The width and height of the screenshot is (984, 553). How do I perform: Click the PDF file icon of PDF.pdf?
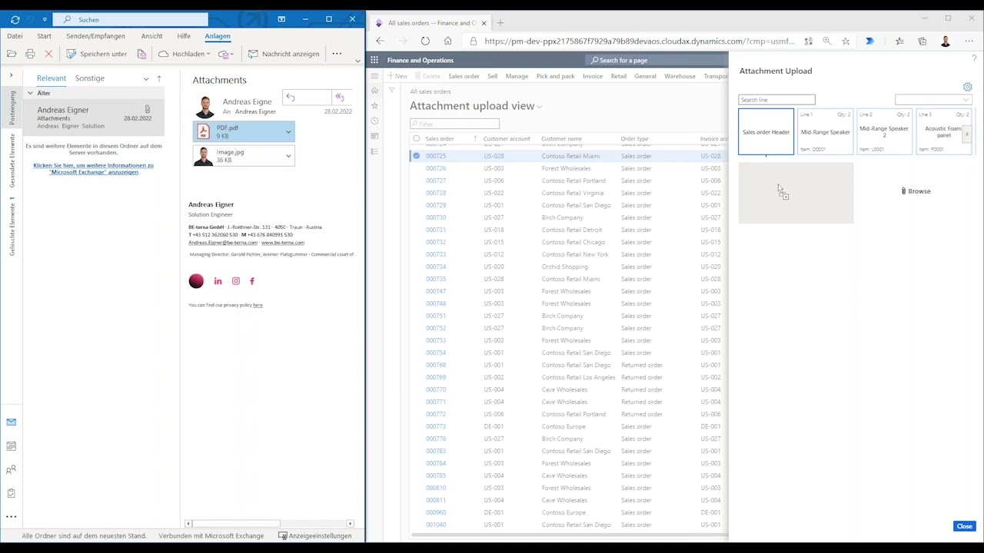[204, 132]
